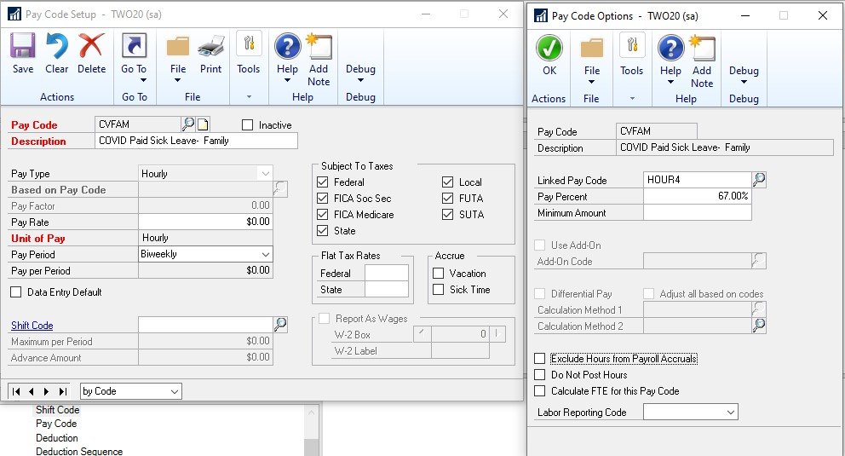
Task: Select Pay Code in background list
Action: click(x=56, y=424)
